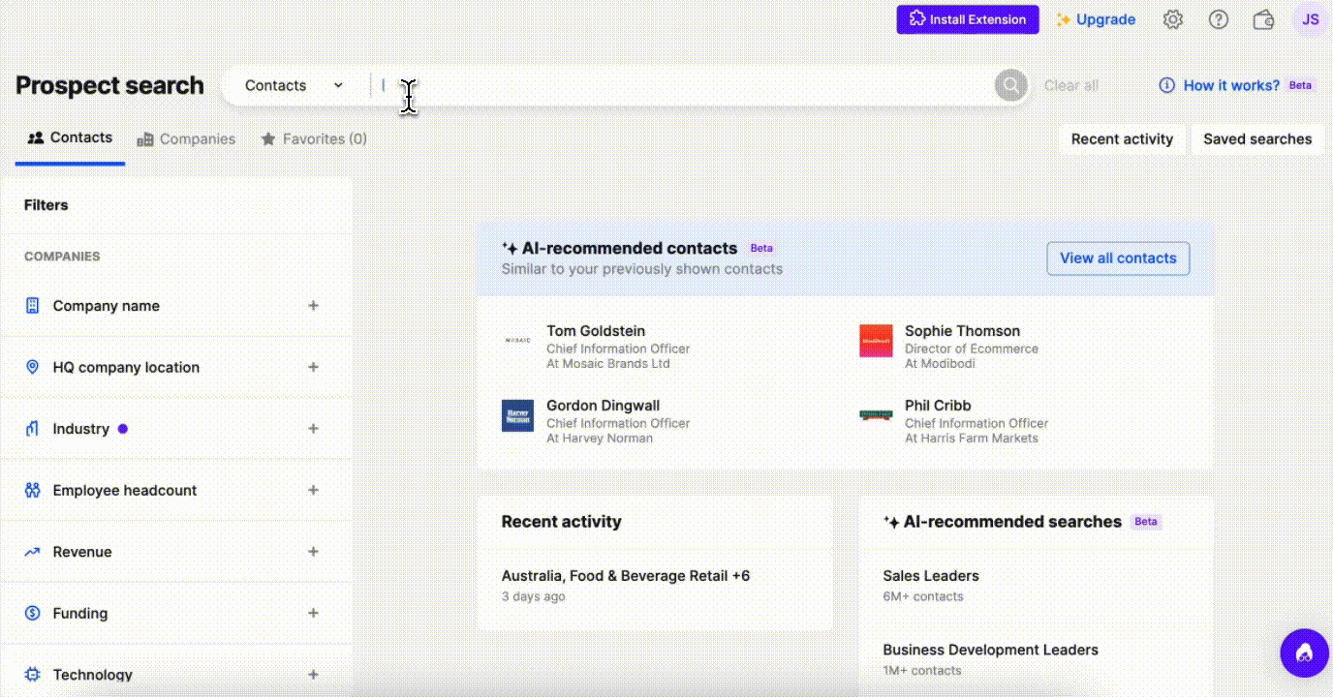Click the Modibodi company logo
Viewport: 1333px width, 697px height.
(876, 341)
